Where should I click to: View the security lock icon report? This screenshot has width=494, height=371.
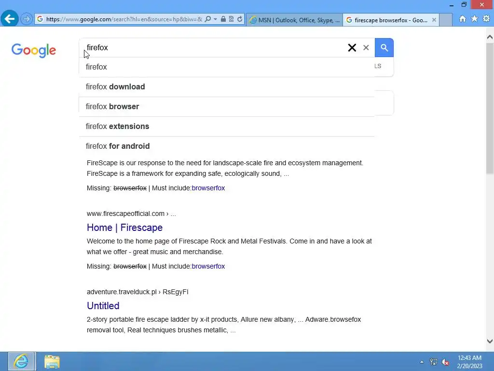pos(223,19)
